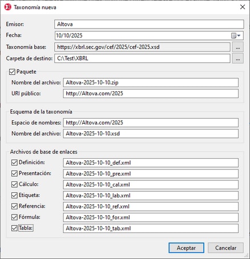Edit the Definición def.xml file name
Screen dimensions: 250x259
(x=151, y=163)
